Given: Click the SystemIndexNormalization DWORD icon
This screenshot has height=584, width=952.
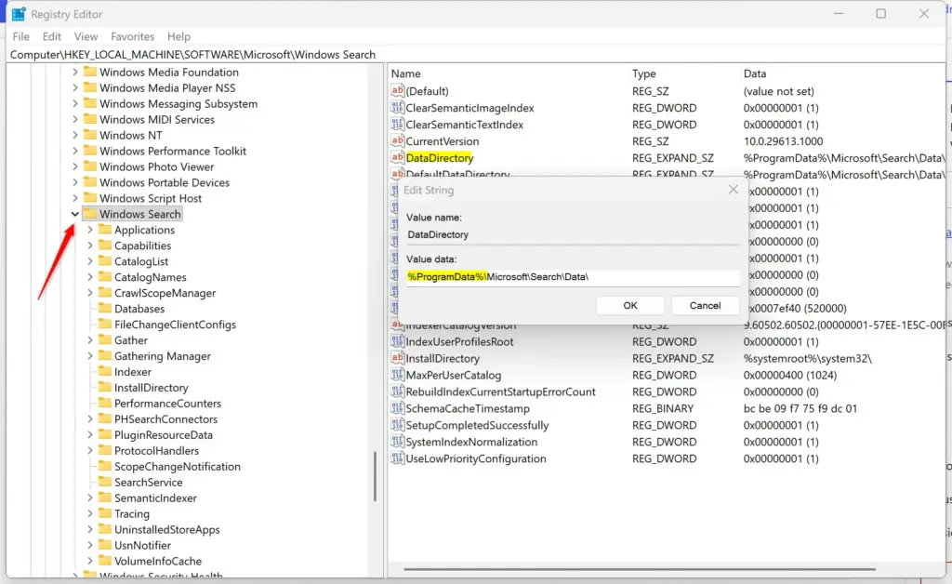Looking at the screenshot, I should [x=398, y=442].
